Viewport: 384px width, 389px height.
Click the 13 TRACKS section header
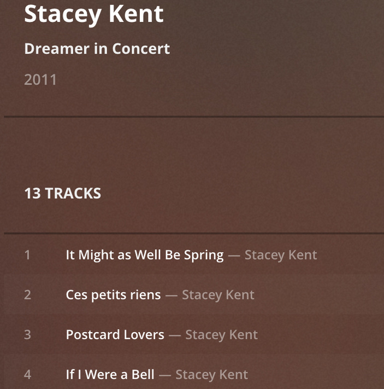62,193
